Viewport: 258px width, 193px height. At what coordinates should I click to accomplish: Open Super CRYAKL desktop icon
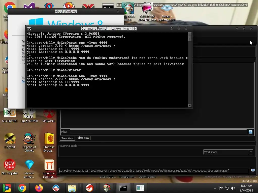pyautogui.click(x=29, y=115)
